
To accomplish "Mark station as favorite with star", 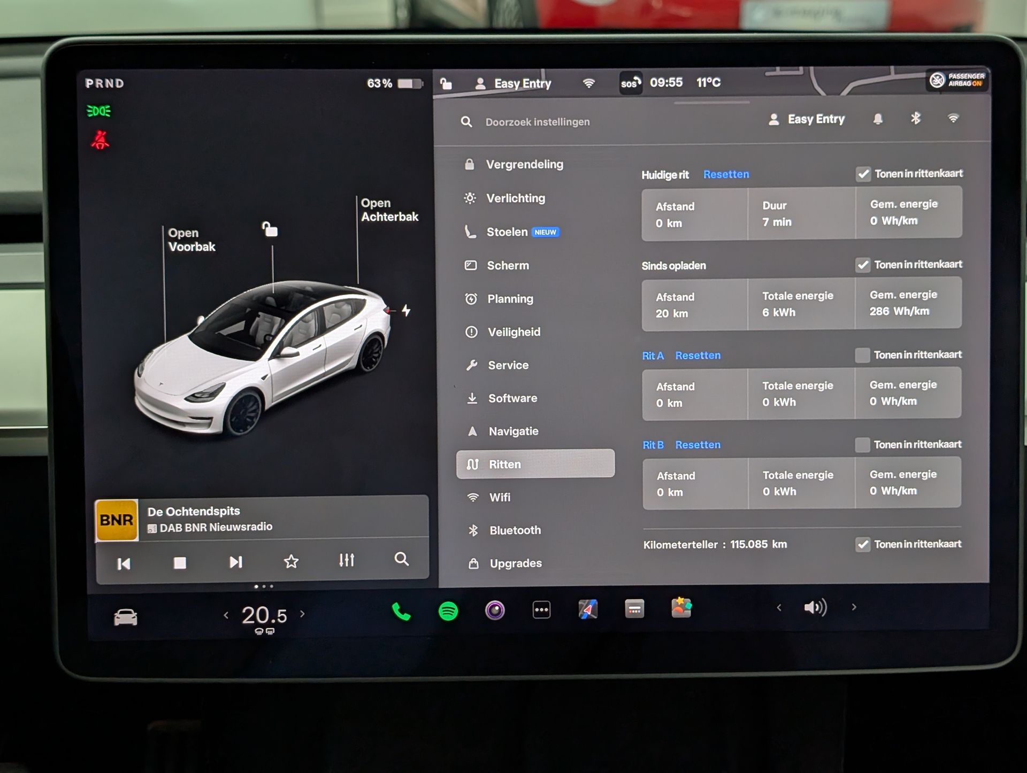I will 291,561.
